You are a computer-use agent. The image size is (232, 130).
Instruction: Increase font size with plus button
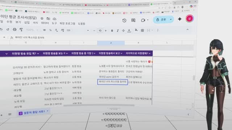[105, 31]
